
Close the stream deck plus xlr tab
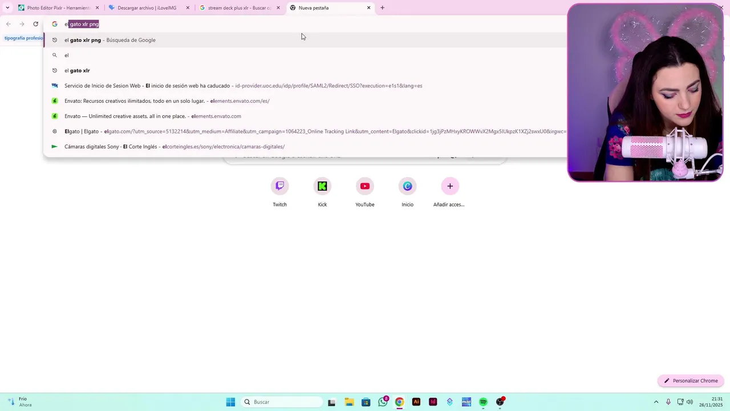(x=278, y=8)
